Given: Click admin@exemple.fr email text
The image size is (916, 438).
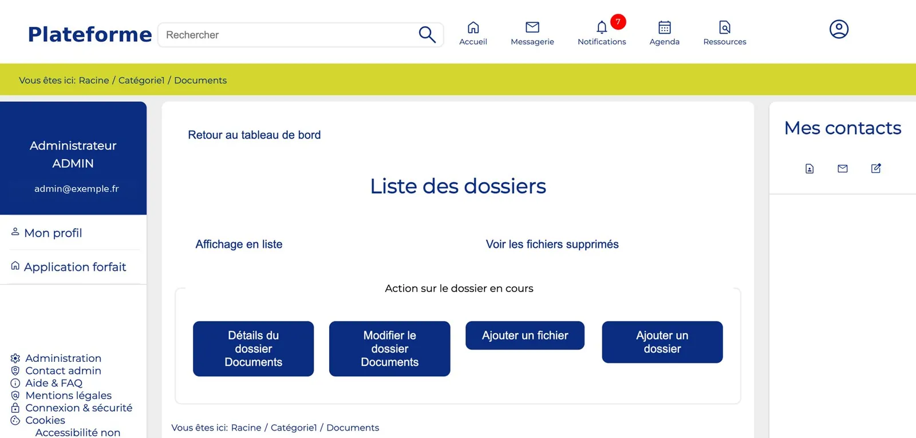Looking at the screenshot, I should pyautogui.click(x=77, y=189).
